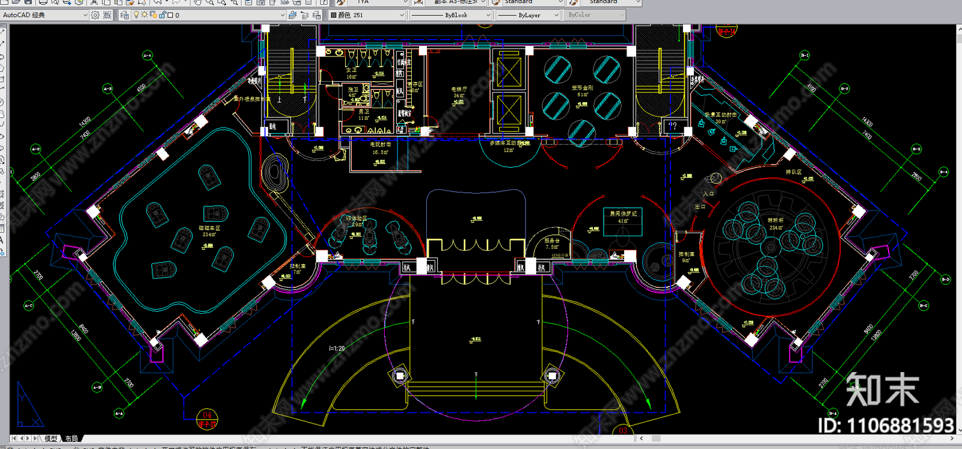The image size is (962, 449).
Task: Click the Make Object's Layer Current icon
Action: [x=292, y=15]
